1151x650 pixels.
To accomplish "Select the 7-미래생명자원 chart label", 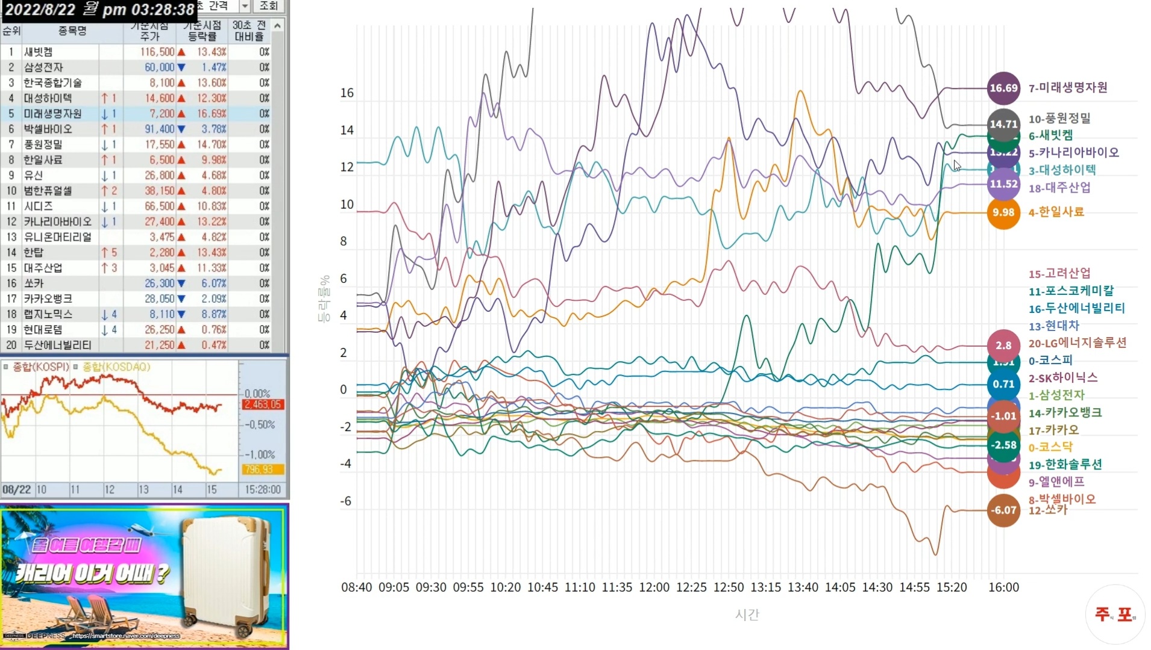I will click(x=1068, y=88).
